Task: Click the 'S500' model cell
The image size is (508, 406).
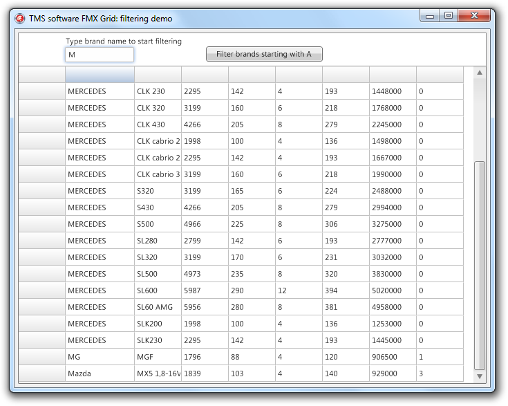Action: click(x=158, y=224)
